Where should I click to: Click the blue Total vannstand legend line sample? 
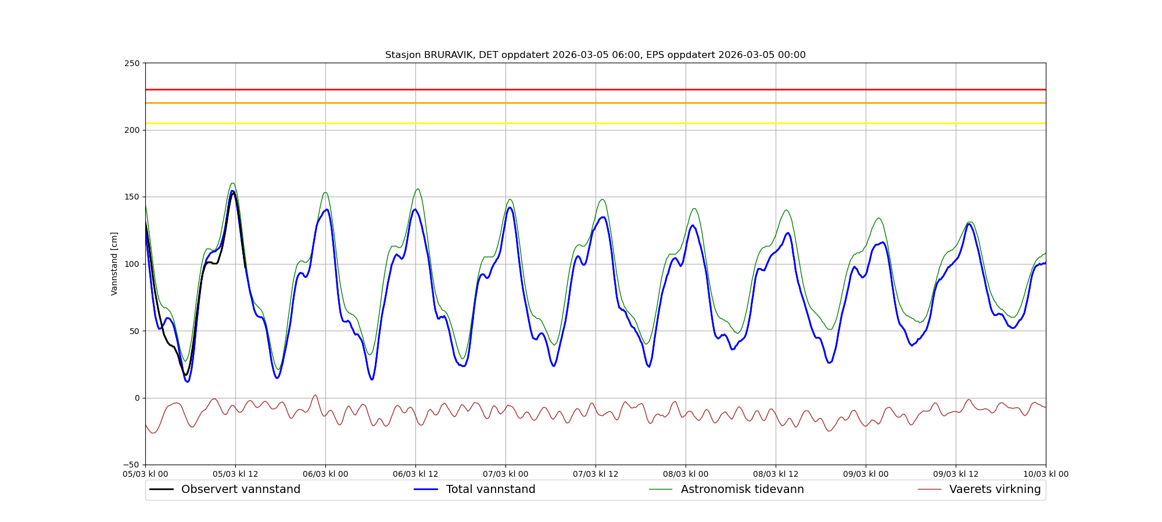(x=426, y=490)
